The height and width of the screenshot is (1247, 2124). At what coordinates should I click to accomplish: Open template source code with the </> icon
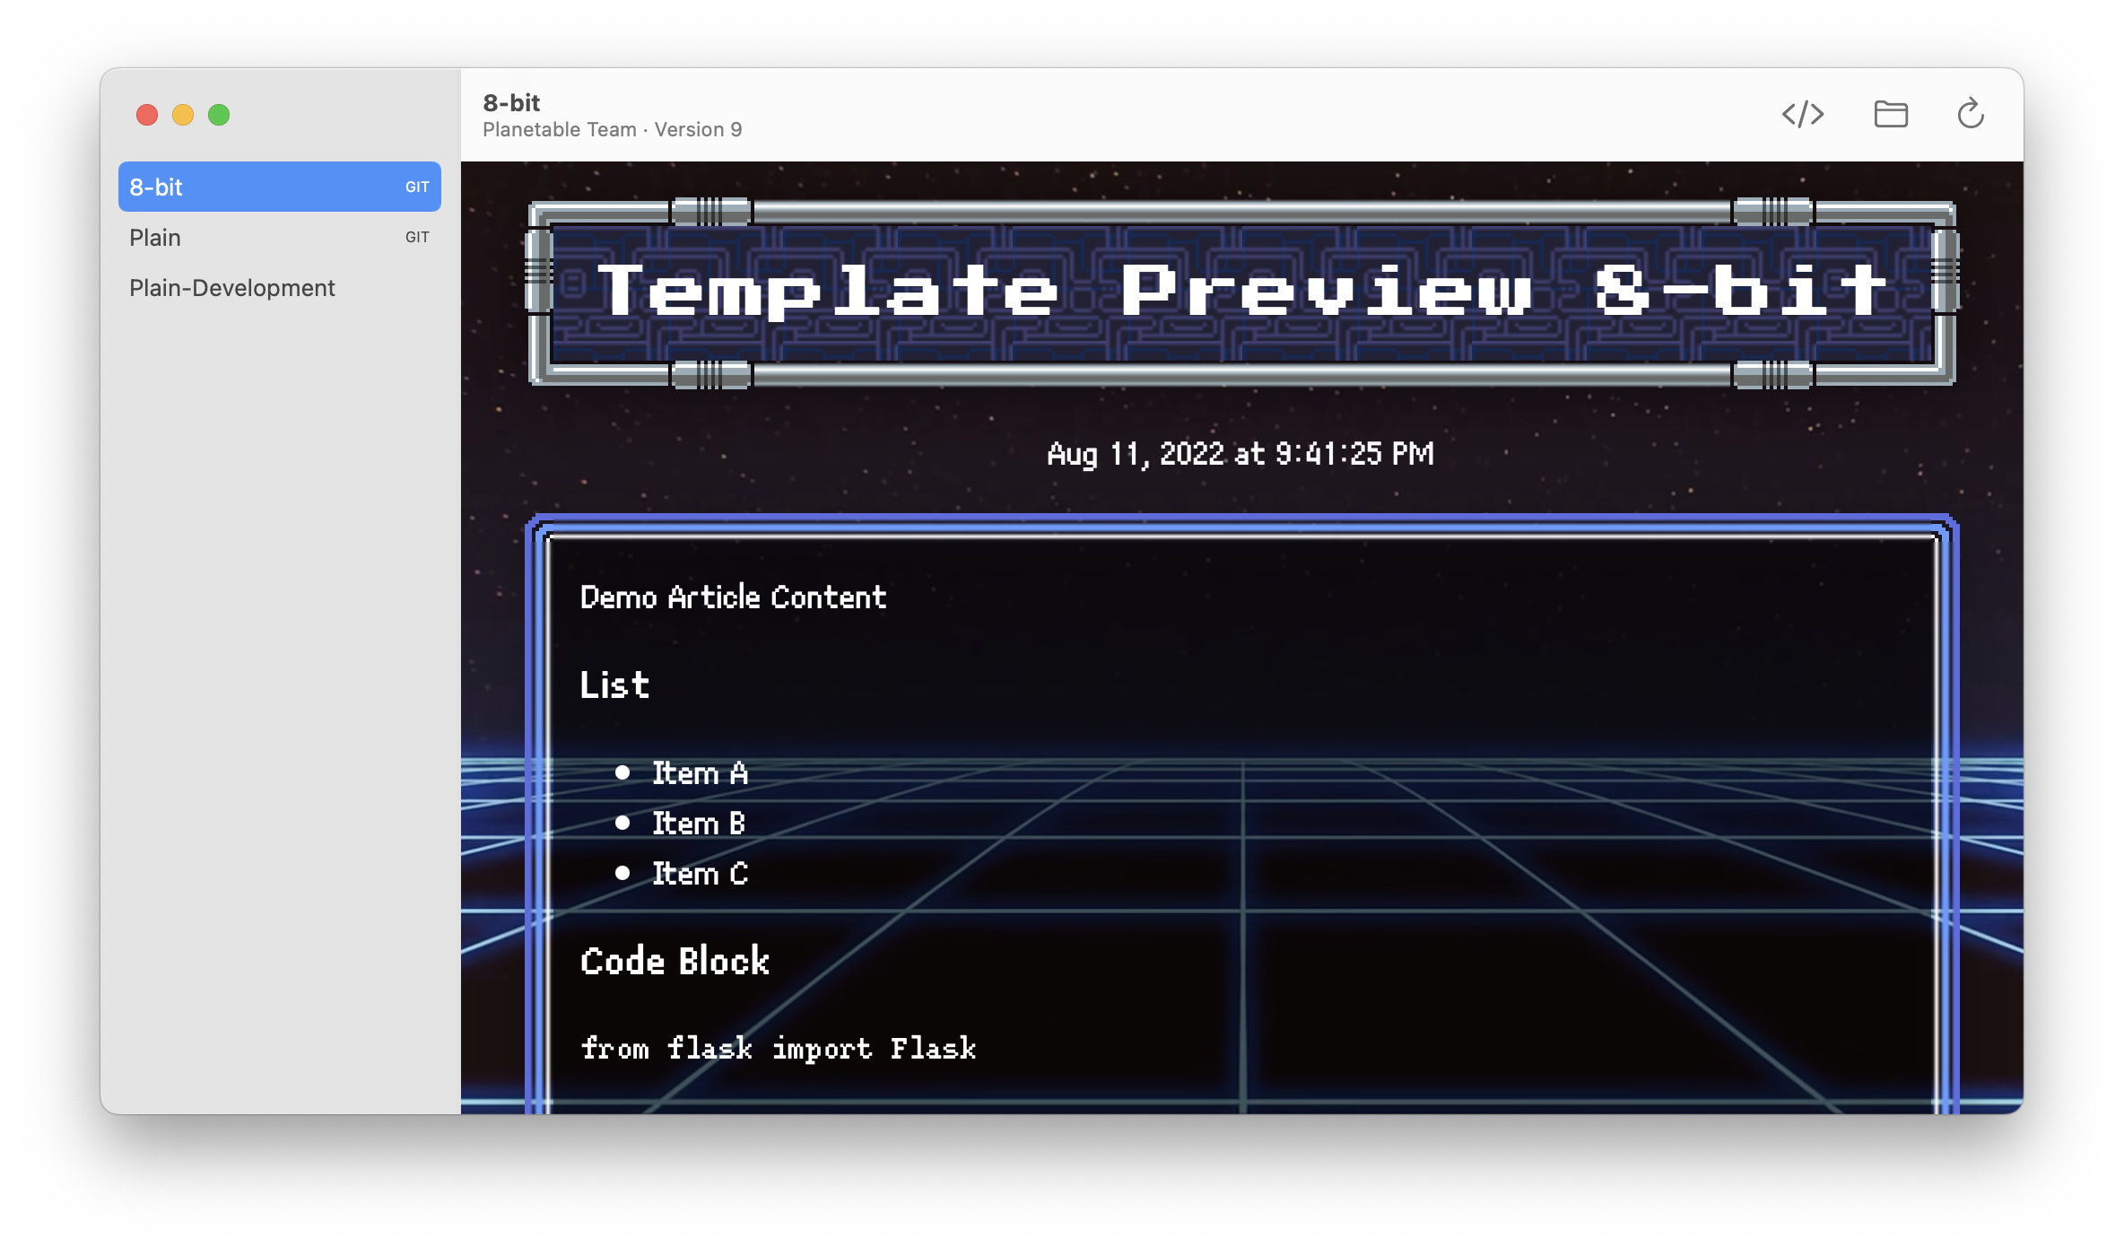[x=1802, y=114]
